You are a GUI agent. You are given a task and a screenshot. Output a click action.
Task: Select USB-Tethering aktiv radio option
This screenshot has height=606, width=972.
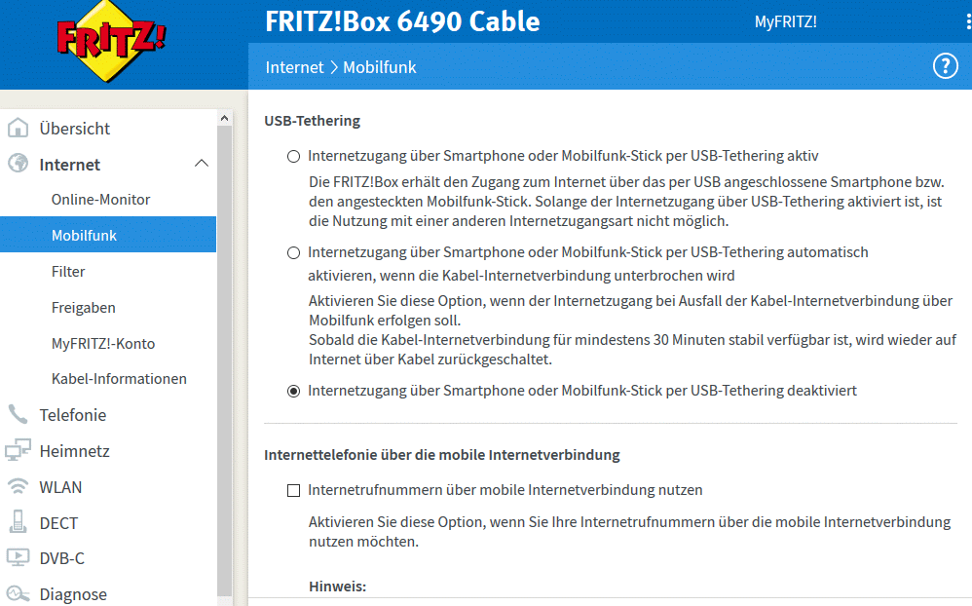click(x=293, y=156)
